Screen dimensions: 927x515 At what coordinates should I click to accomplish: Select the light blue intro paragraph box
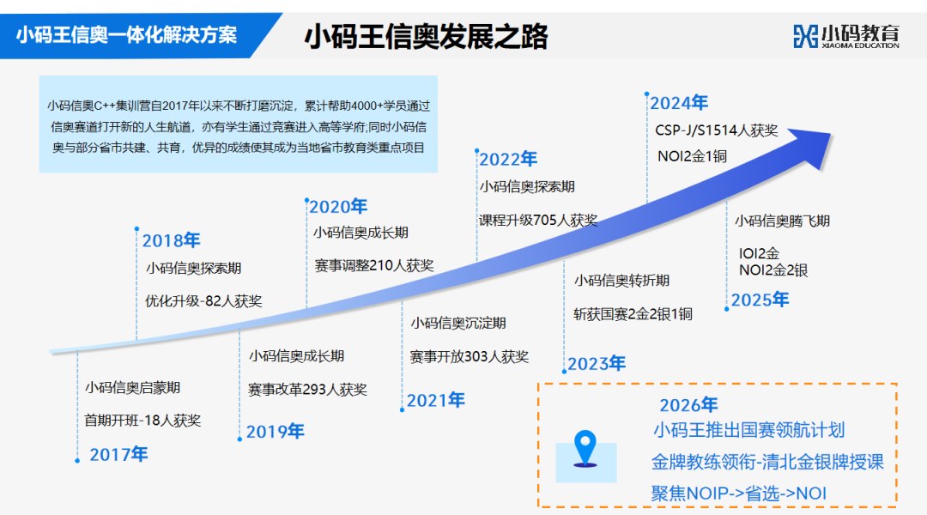point(239,124)
